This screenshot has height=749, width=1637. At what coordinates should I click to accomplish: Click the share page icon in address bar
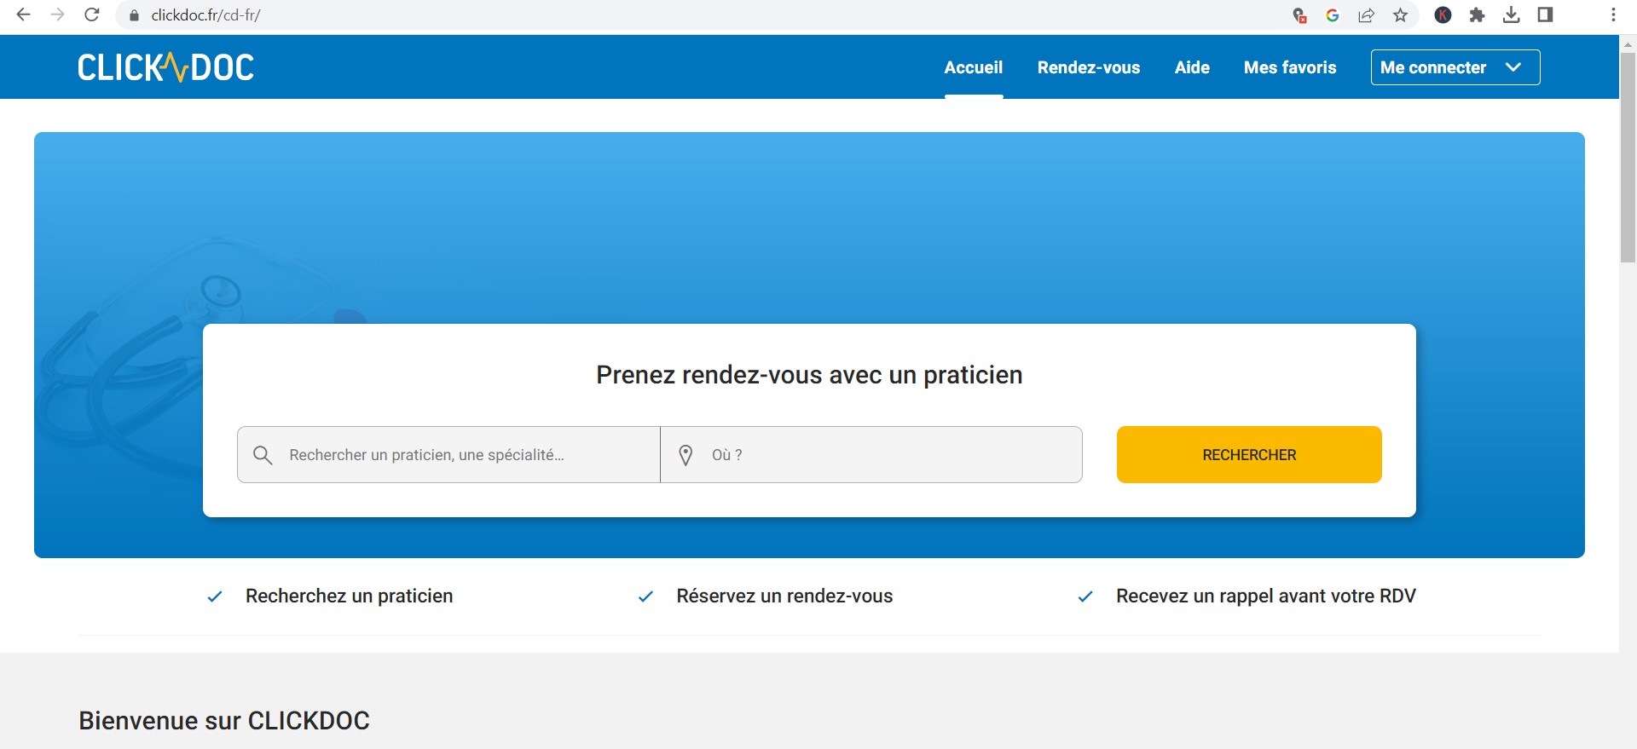(x=1366, y=15)
